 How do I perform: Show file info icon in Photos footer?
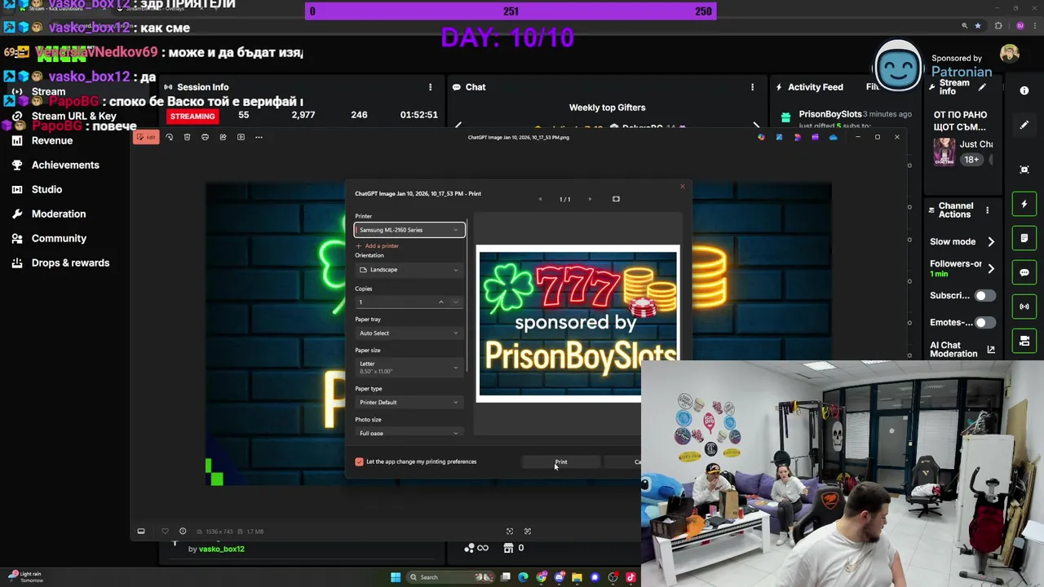[183, 531]
